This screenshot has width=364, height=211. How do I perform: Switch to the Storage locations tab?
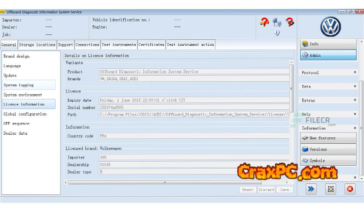click(x=37, y=44)
